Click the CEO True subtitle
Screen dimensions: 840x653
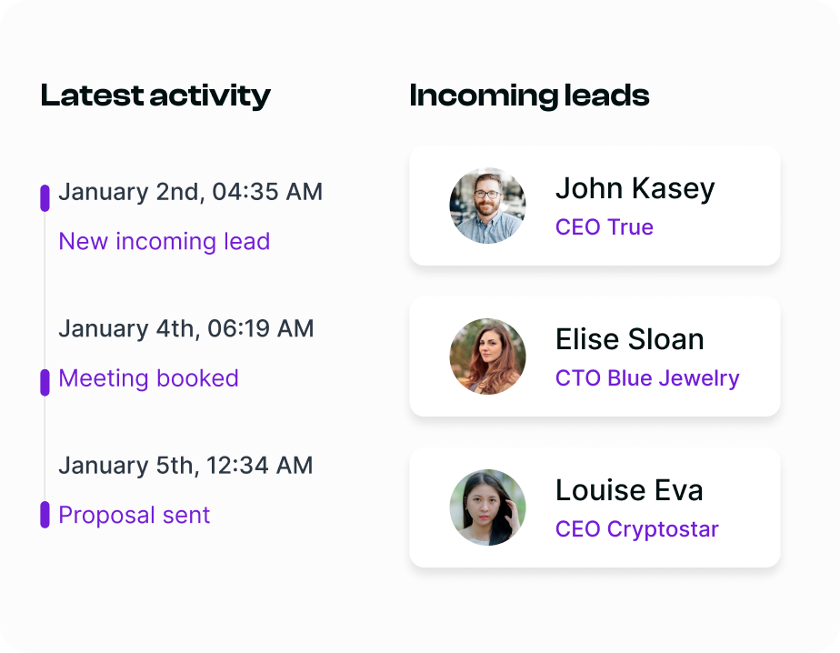point(605,227)
